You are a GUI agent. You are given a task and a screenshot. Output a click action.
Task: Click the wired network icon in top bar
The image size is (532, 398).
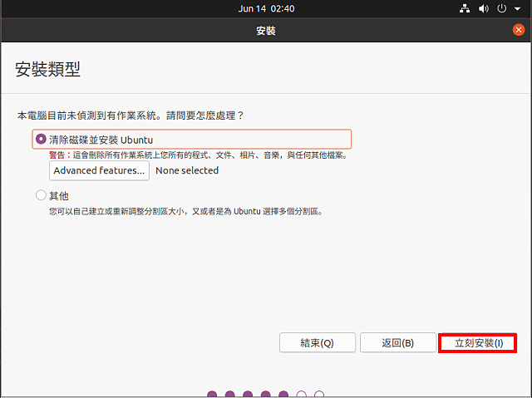[x=465, y=8]
